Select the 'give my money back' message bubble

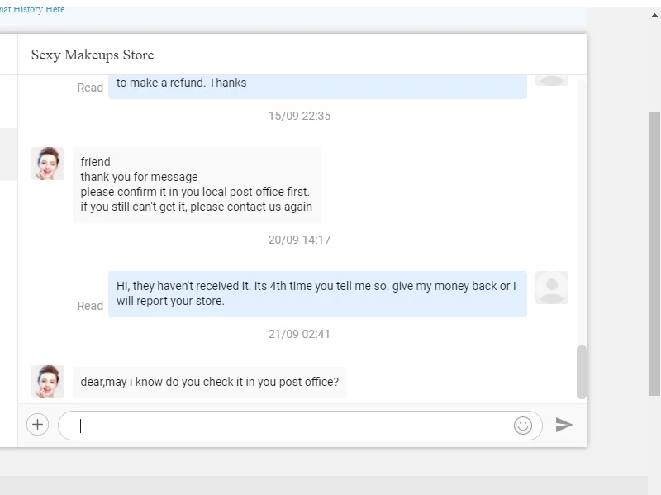(x=317, y=293)
